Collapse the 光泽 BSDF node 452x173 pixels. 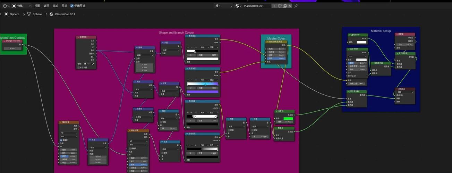[x=349, y=49]
